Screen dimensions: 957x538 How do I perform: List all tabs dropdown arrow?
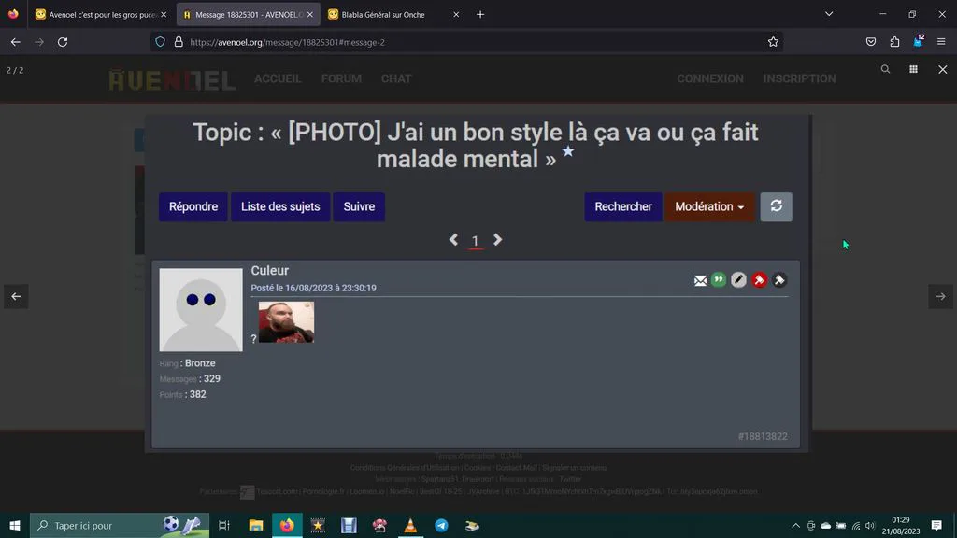click(829, 14)
